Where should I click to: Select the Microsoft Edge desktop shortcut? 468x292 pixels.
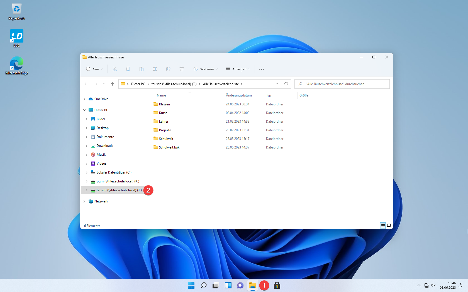click(x=17, y=66)
